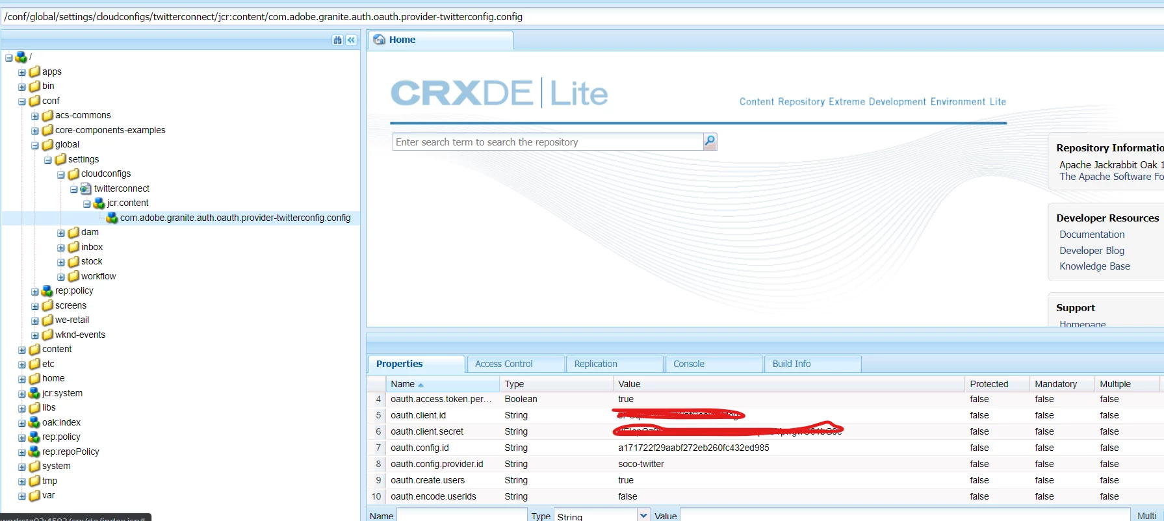Sort properties by Name column header
The height and width of the screenshot is (521, 1164).
point(443,384)
